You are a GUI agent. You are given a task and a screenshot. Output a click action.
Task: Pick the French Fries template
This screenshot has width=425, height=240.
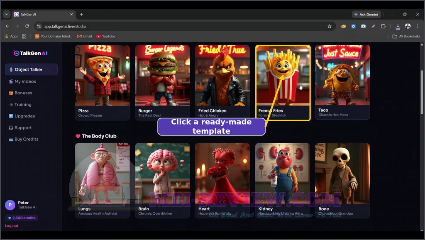[283, 83]
